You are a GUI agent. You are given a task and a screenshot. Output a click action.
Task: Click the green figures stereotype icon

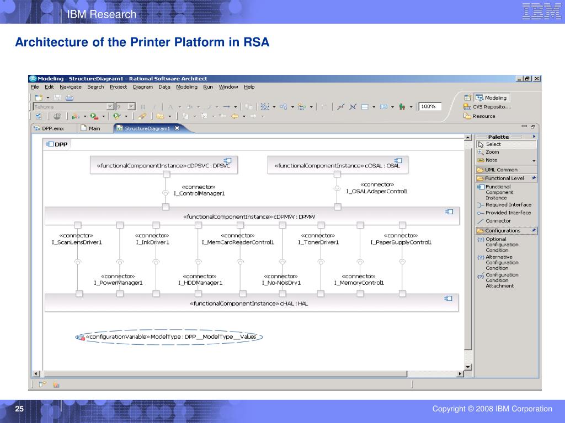point(402,106)
